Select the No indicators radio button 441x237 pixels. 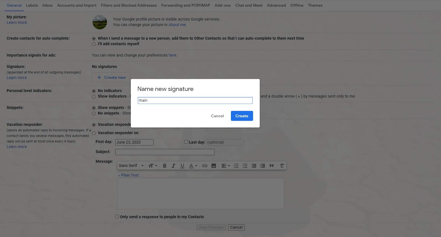click(94, 91)
